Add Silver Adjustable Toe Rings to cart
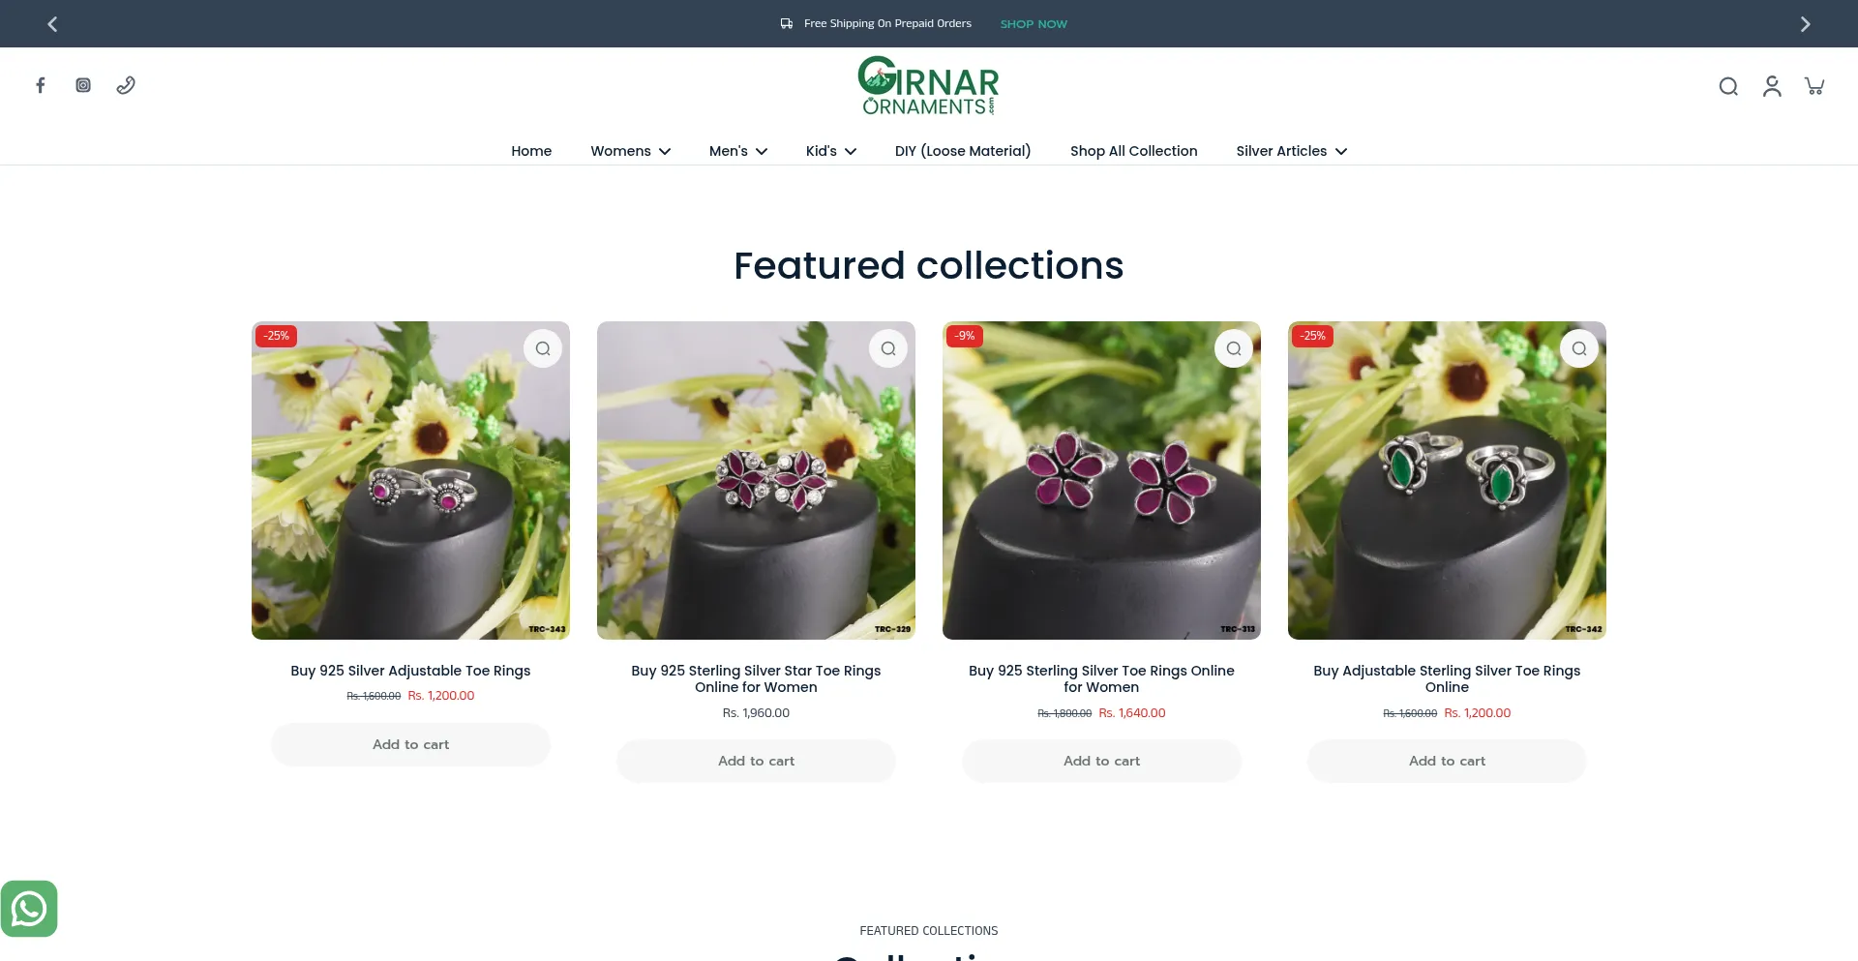1858x961 pixels. (x=410, y=744)
